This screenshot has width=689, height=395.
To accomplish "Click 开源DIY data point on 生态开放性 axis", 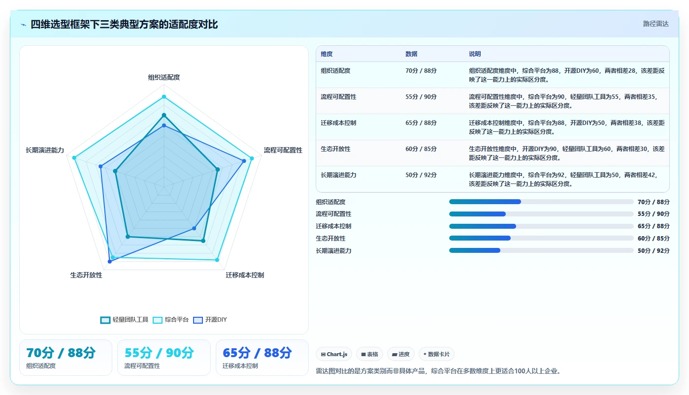I will (110, 262).
